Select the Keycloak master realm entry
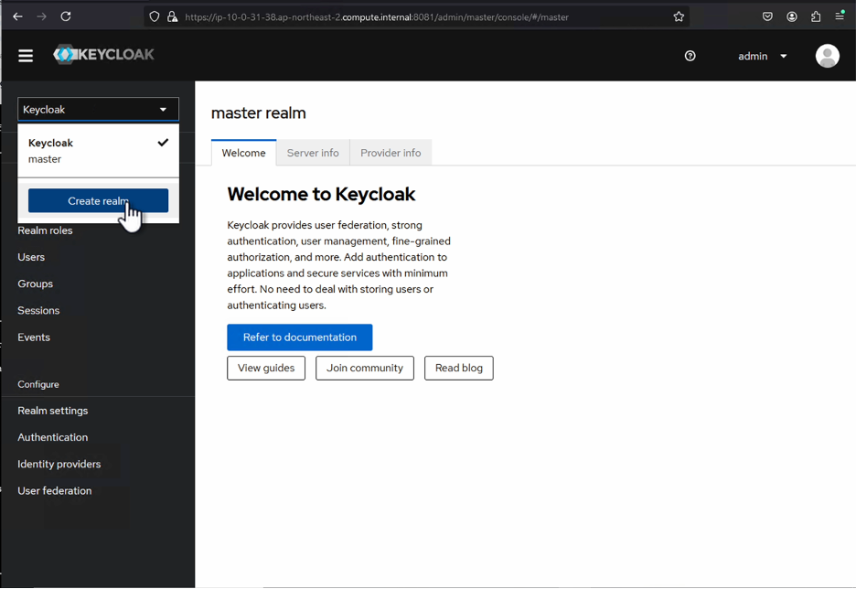Screen dimensions: 856x589 click(x=98, y=151)
